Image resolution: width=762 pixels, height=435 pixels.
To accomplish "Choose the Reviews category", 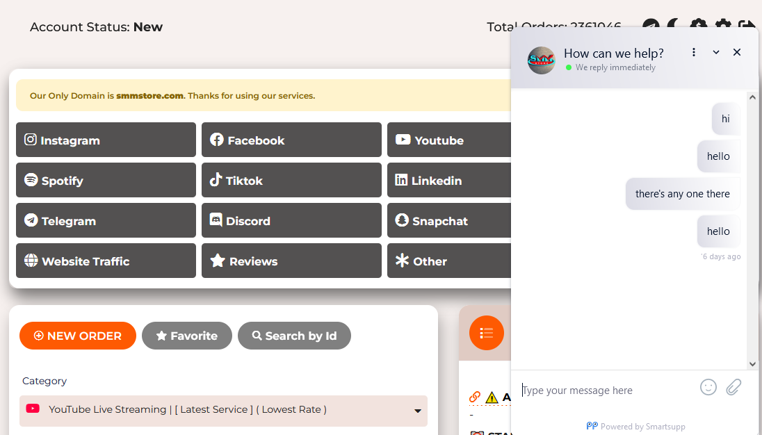I will (291, 261).
